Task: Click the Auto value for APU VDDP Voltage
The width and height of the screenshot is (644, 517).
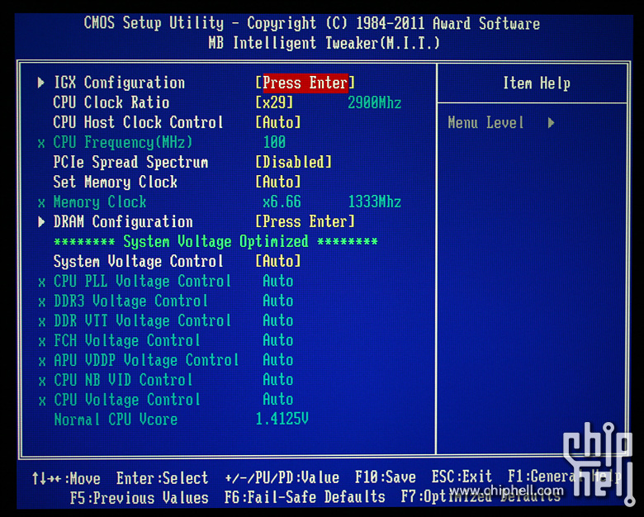Action: (278, 360)
